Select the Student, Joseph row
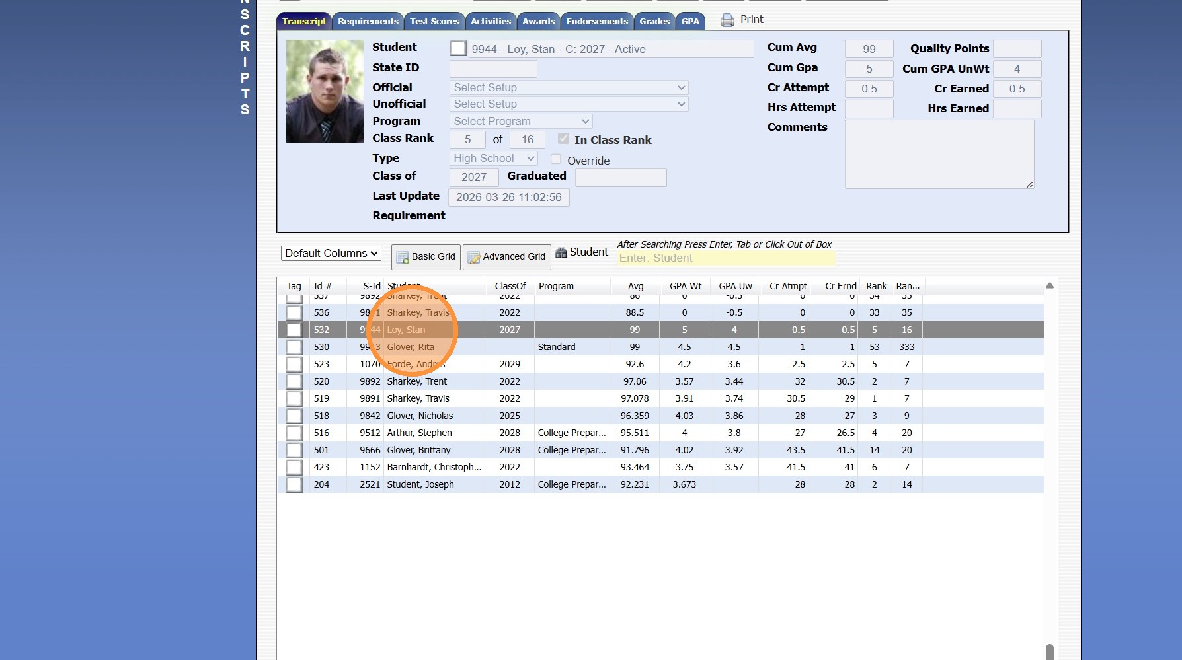The width and height of the screenshot is (1182, 660). (660, 484)
